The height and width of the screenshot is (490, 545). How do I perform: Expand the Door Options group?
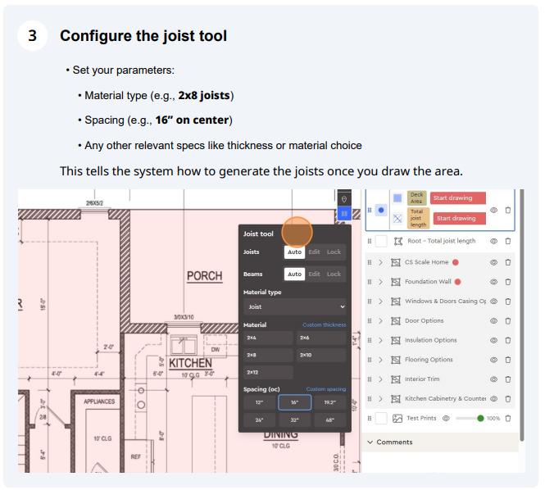tap(380, 320)
